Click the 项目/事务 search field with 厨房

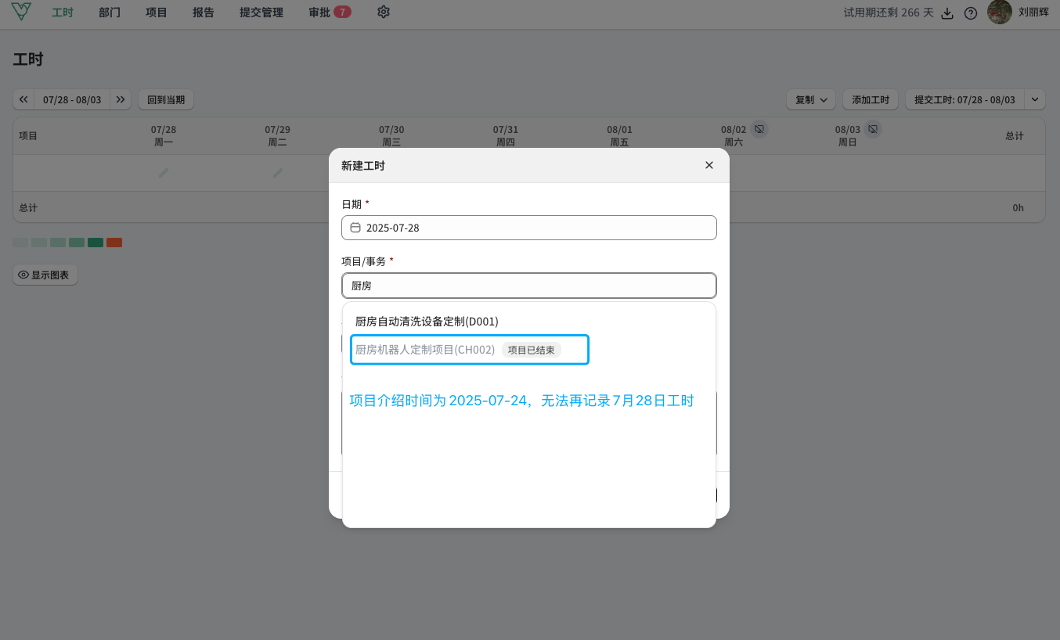[529, 286]
